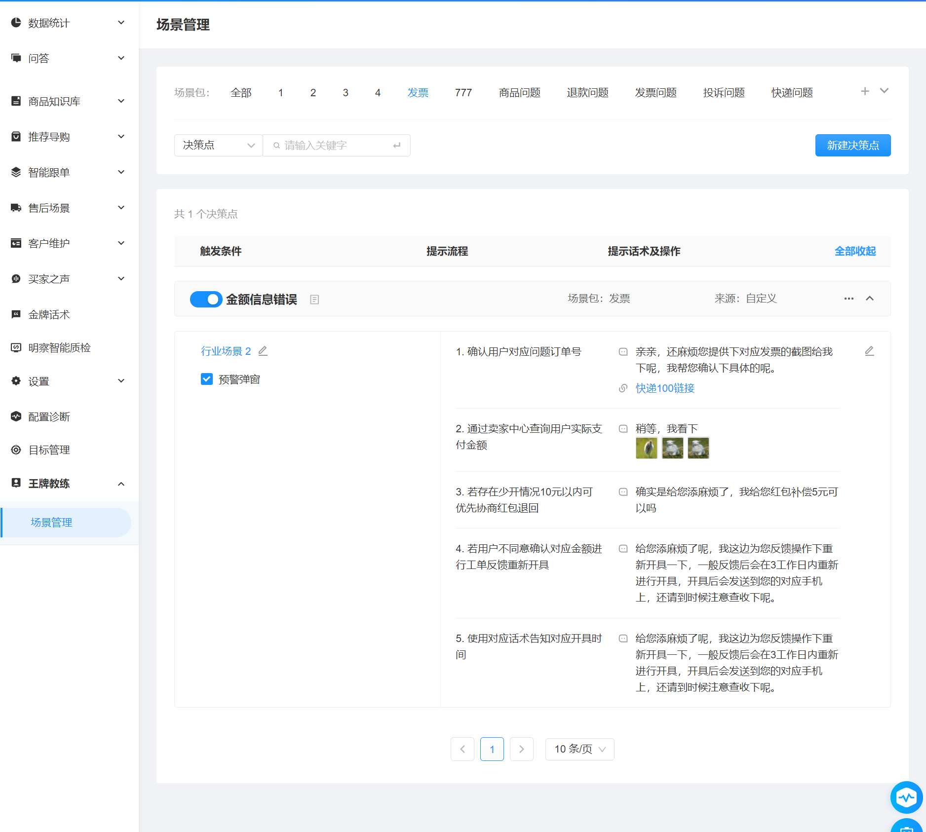926x832 pixels.
Task: Open the 快递100链接 link
Action: tap(665, 388)
